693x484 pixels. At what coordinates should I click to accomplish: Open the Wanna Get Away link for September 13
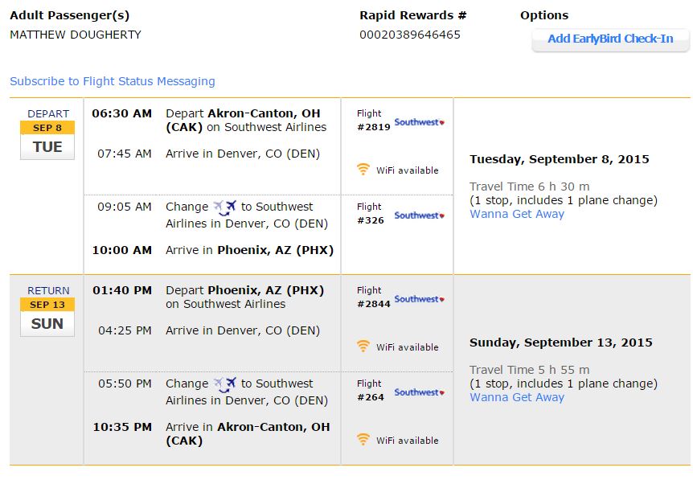click(x=517, y=397)
